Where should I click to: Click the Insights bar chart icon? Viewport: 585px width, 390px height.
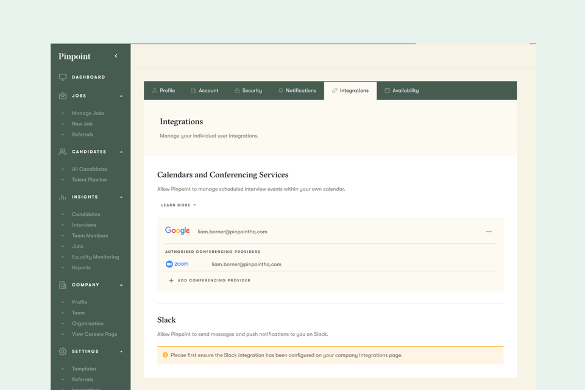63,197
